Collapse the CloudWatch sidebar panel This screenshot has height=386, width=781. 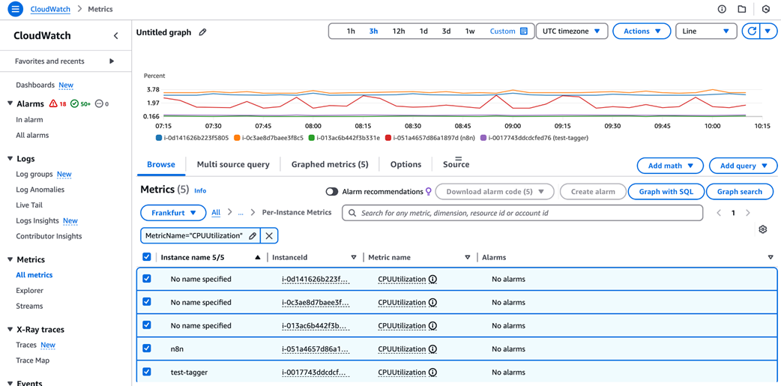click(115, 36)
